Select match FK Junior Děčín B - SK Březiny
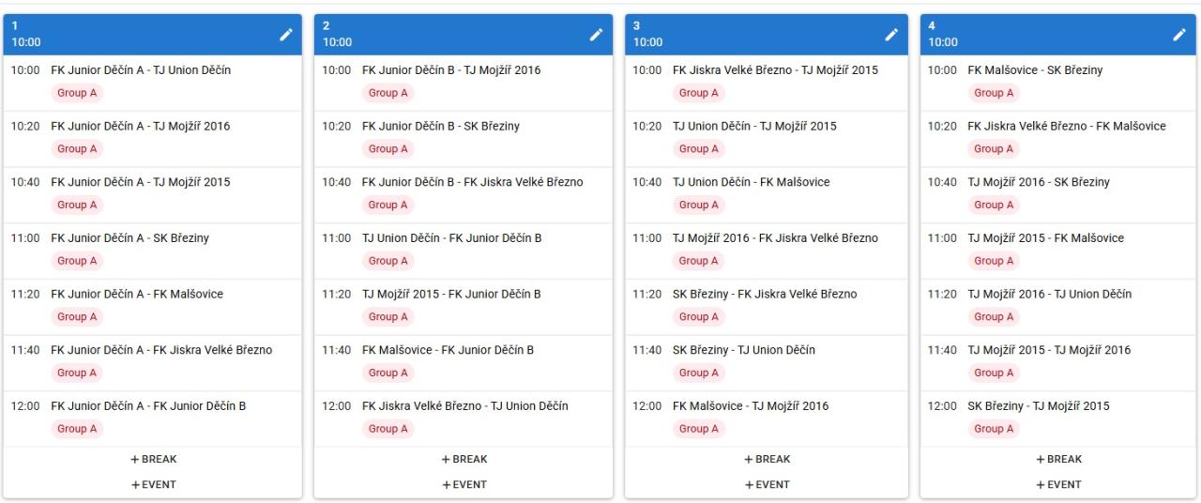 [x=441, y=127]
